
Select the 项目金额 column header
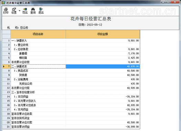pyautogui.click(x=103, y=34)
